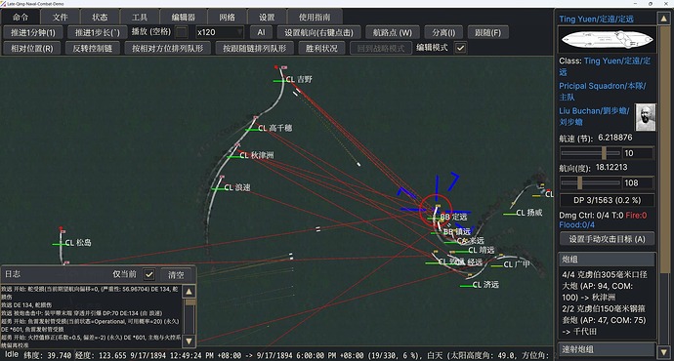Select the 经远 ship marker
The width and height of the screenshot is (674, 361).
(475, 261)
